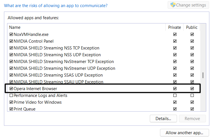Toggle Private checkbox for Opera Internet Browser
Viewport: 219px width, 139px height.
click(x=175, y=89)
